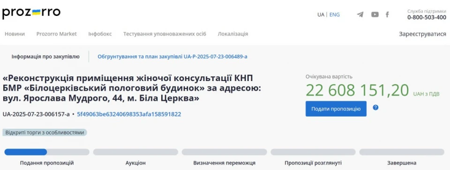
Task: Open Тестування уповноважених осіб page
Action: click(165, 34)
